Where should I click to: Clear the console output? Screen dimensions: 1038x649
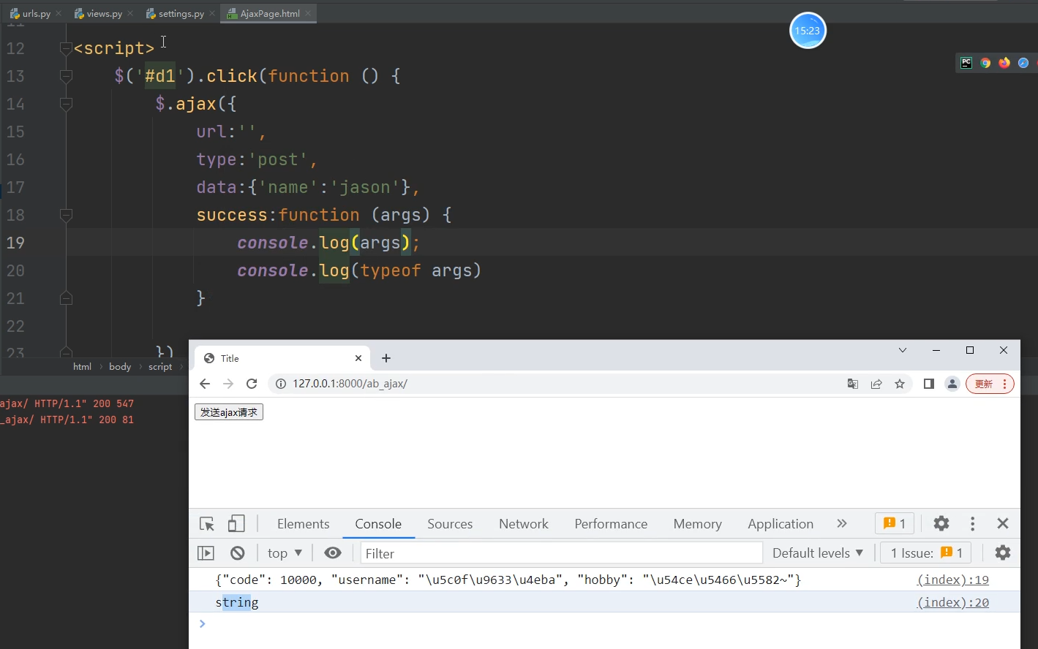click(x=237, y=553)
